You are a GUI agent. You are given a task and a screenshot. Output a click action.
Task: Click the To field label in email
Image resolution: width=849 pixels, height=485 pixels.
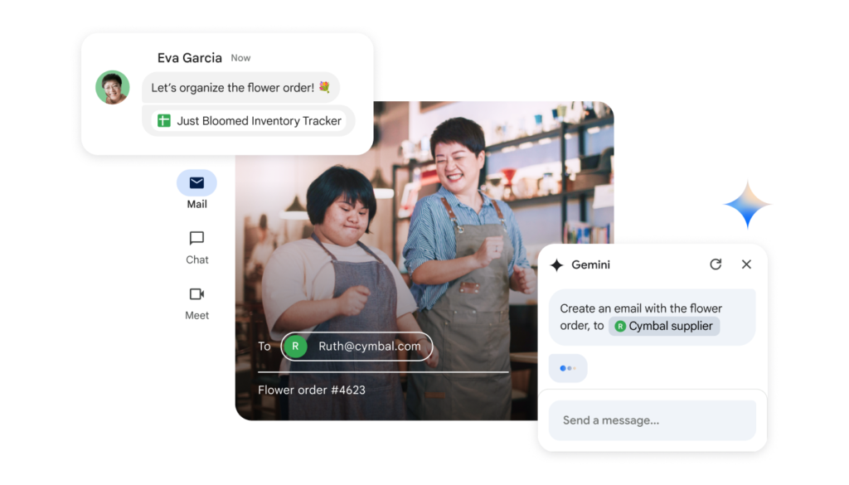point(264,347)
